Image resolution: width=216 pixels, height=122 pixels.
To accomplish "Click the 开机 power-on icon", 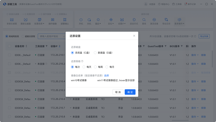I will pos(81,20).
